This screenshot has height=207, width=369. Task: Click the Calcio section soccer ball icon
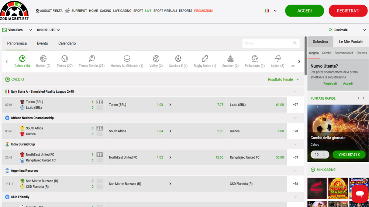[7, 79]
